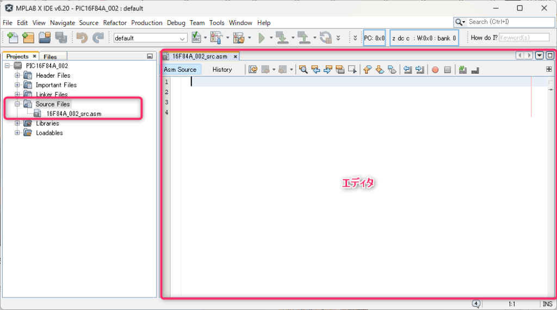The image size is (557, 310).
Task: Open the Edit menu
Action: pos(22,23)
